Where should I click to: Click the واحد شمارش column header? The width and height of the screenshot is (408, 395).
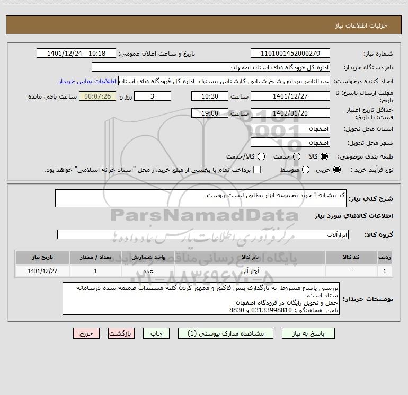[148, 258]
